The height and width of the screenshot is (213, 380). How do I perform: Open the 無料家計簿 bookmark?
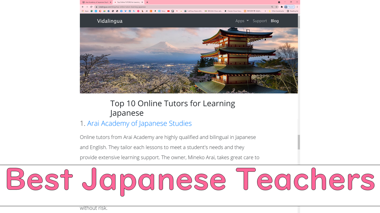click(x=253, y=11)
